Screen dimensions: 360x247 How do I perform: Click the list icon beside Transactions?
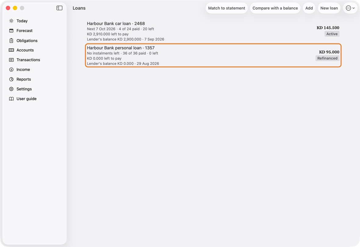click(11, 60)
